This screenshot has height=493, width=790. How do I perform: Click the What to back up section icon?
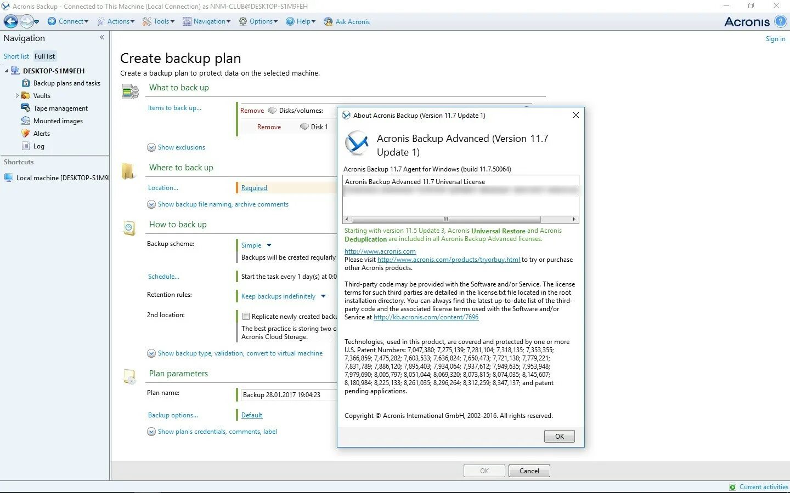130,91
